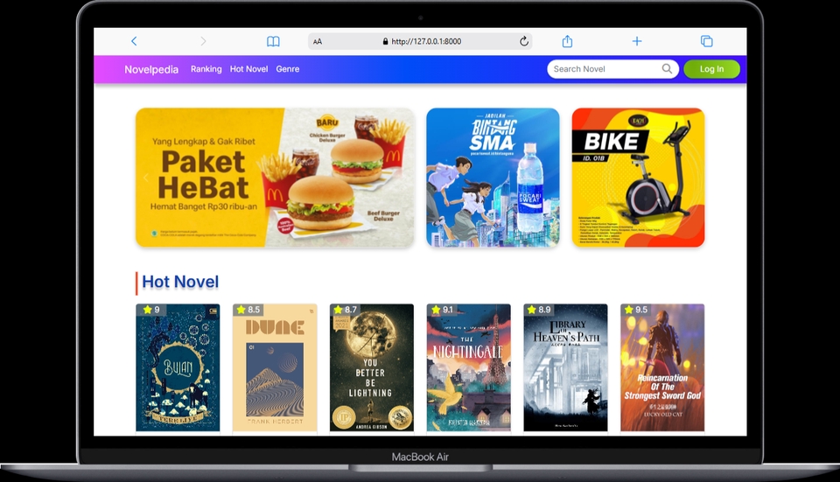Open the Hot Novel nav item

coord(248,69)
